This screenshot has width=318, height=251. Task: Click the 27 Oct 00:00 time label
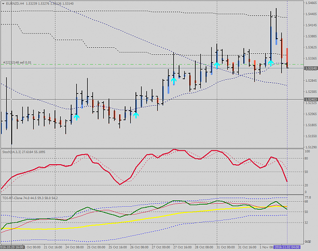(161, 247)
